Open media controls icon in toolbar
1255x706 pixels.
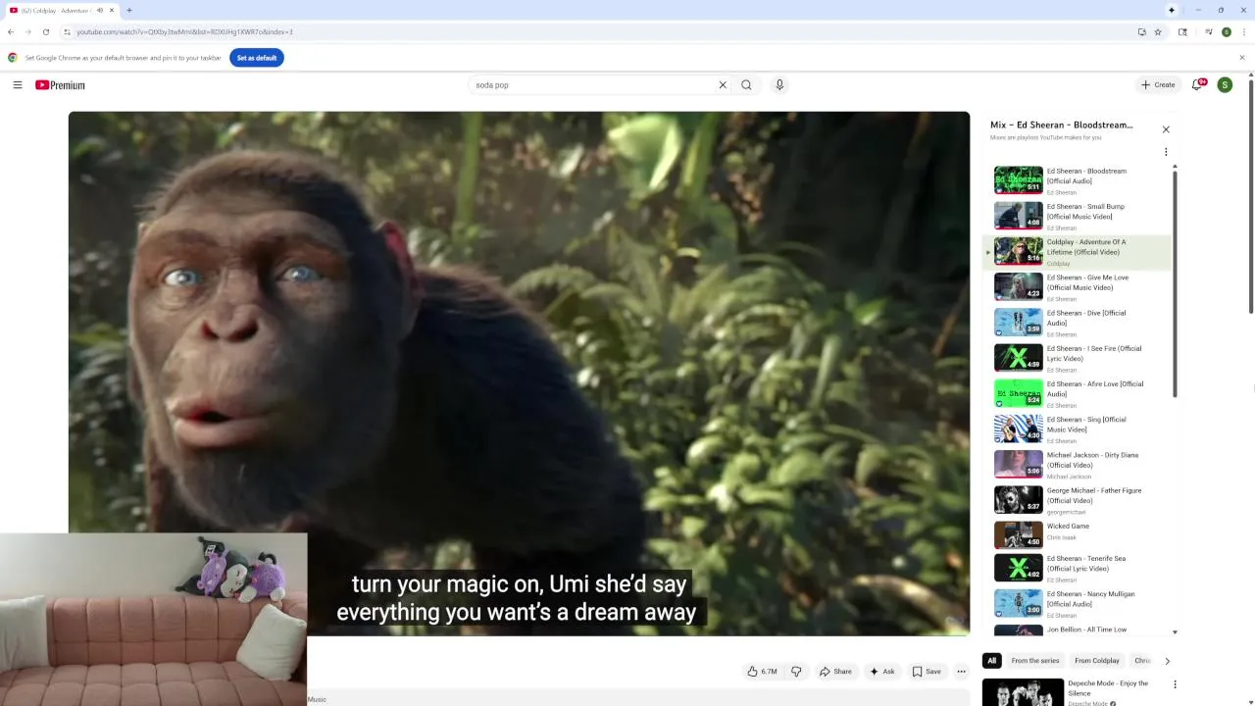click(x=1209, y=32)
